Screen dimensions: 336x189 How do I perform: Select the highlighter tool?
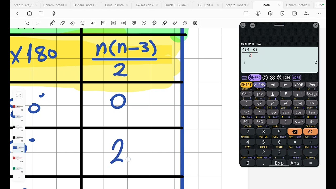coord(62,23)
